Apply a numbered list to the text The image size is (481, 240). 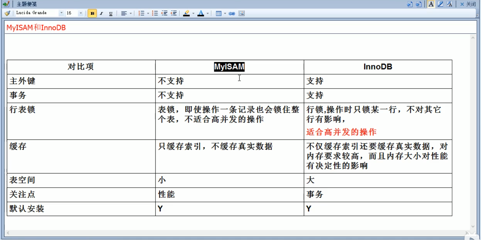(141, 13)
